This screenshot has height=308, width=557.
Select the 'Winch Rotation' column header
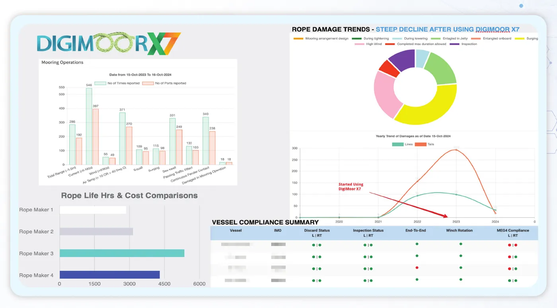click(x=460, y=230)
